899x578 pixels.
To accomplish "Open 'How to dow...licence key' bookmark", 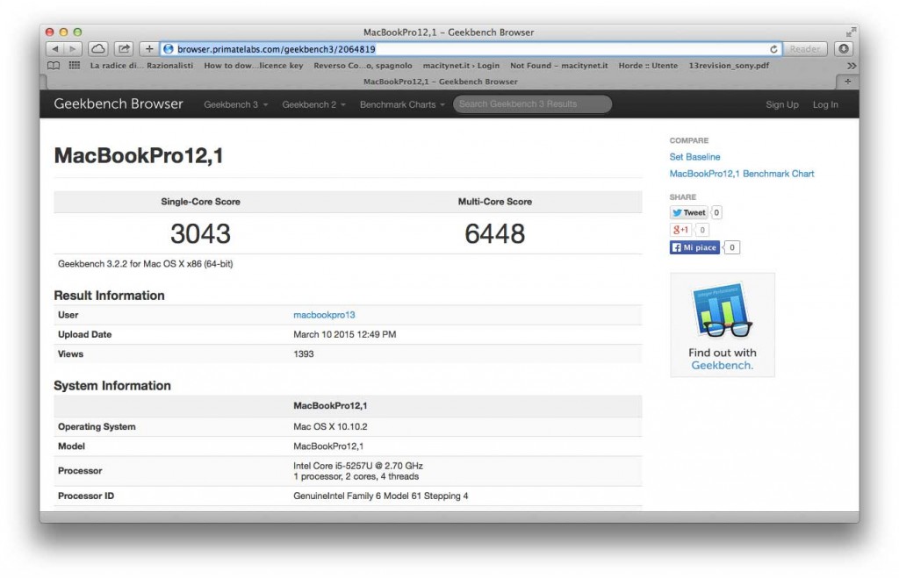I will coord(254,65).
